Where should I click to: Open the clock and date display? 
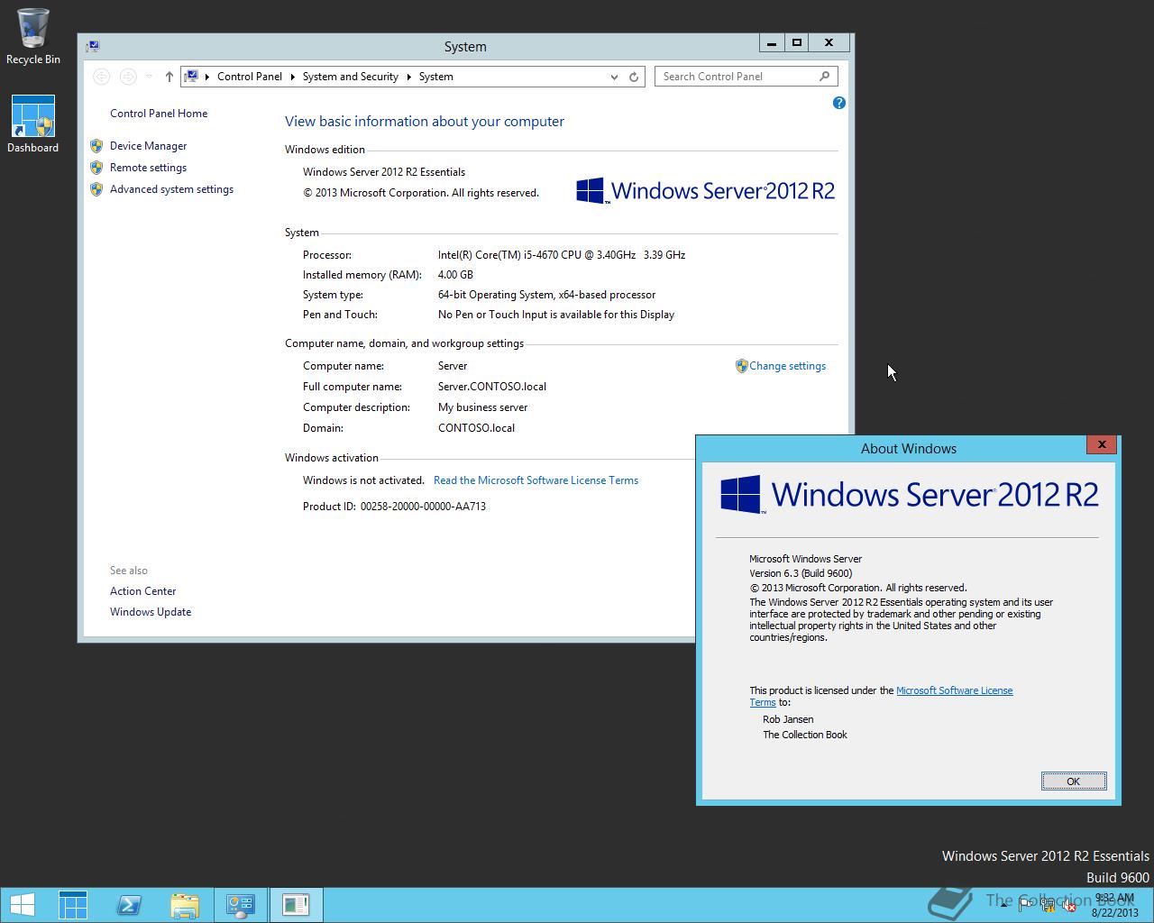(x=1114, y=905)
